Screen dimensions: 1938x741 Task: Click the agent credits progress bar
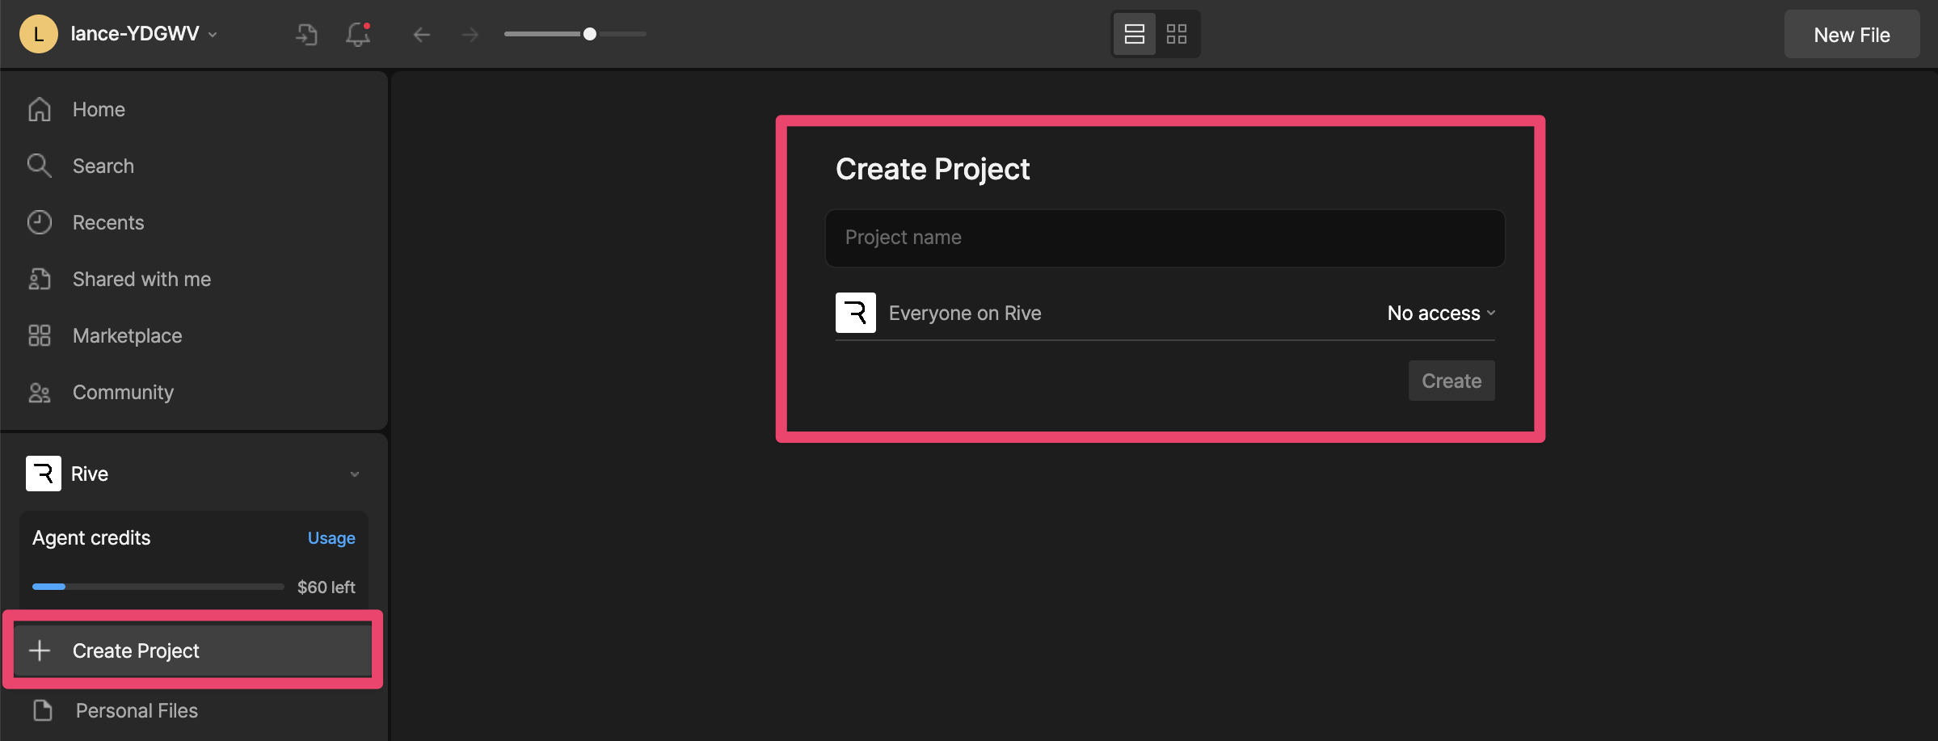(158, 587)
